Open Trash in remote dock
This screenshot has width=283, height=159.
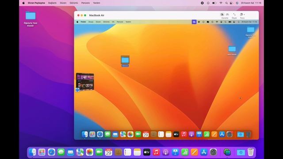249,134
